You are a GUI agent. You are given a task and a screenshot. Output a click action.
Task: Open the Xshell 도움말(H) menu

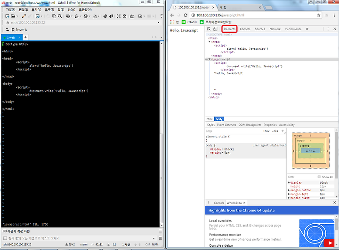pyautogui.click(x=85, y=10)
